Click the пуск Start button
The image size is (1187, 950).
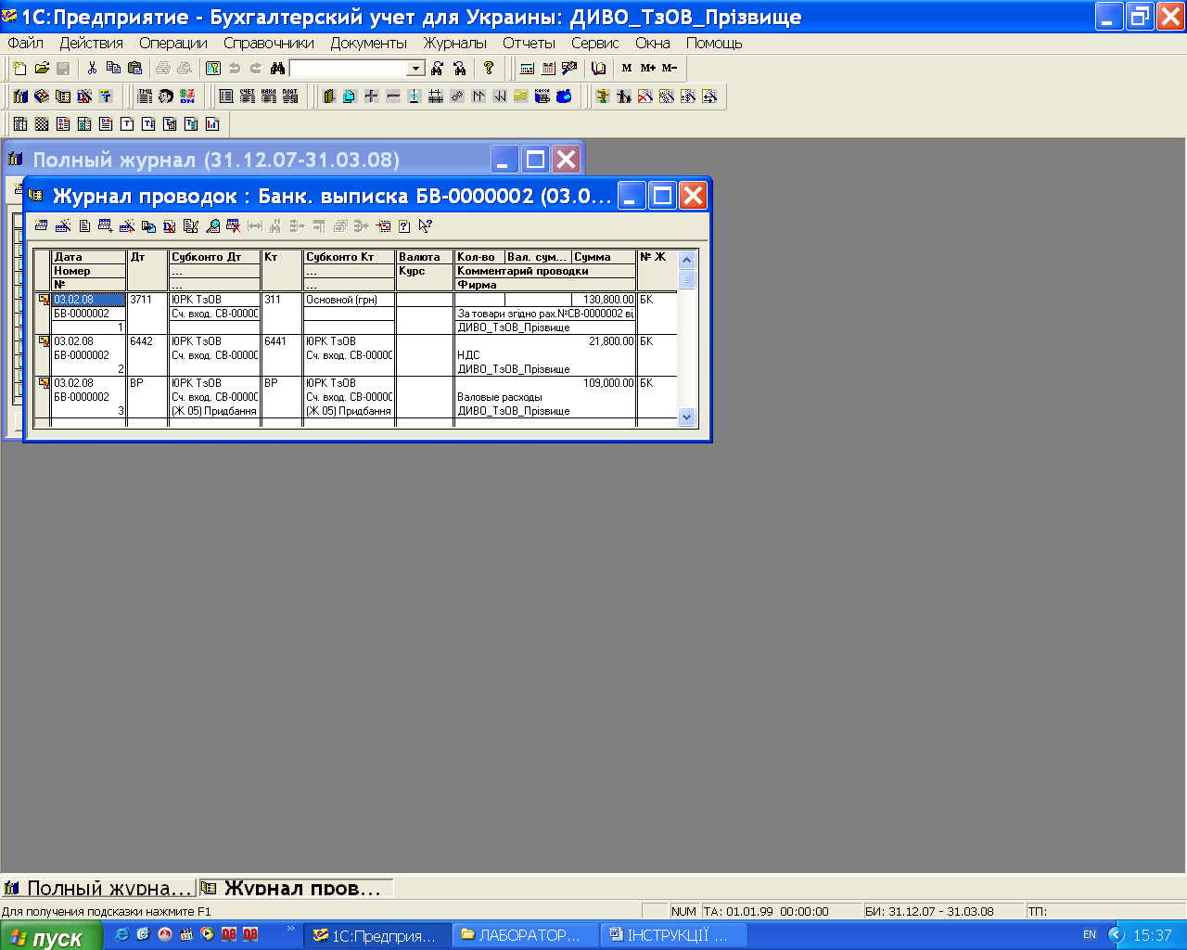tap(53, 936)
